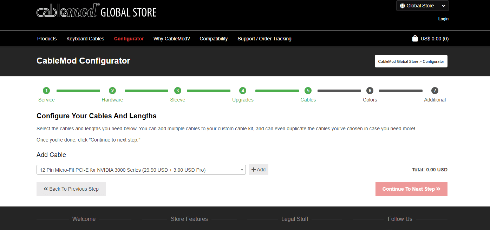Image resolution: width=490 pixels, height=230 pixels.
Task: Add the selected cable with Add button
Action: coord(259,170)
